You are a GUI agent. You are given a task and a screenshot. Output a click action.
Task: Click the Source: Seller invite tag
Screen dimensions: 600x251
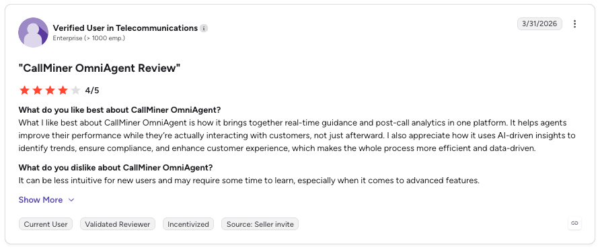[x=260, y=224]
